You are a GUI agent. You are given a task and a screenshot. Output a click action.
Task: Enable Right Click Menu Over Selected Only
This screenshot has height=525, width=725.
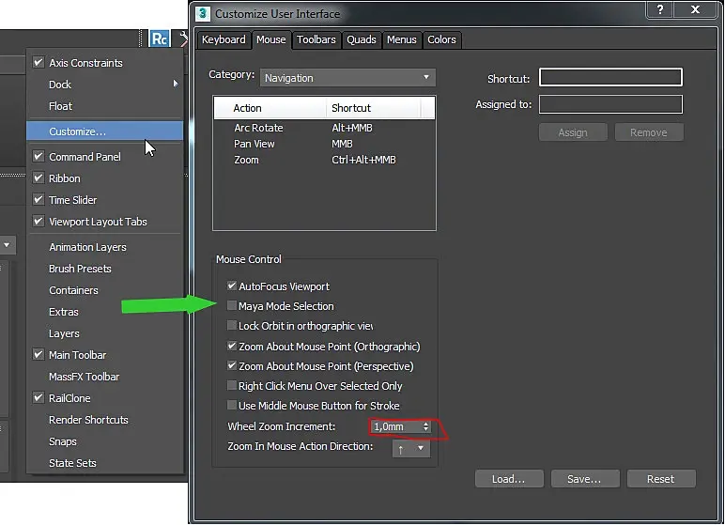[232, 385]
